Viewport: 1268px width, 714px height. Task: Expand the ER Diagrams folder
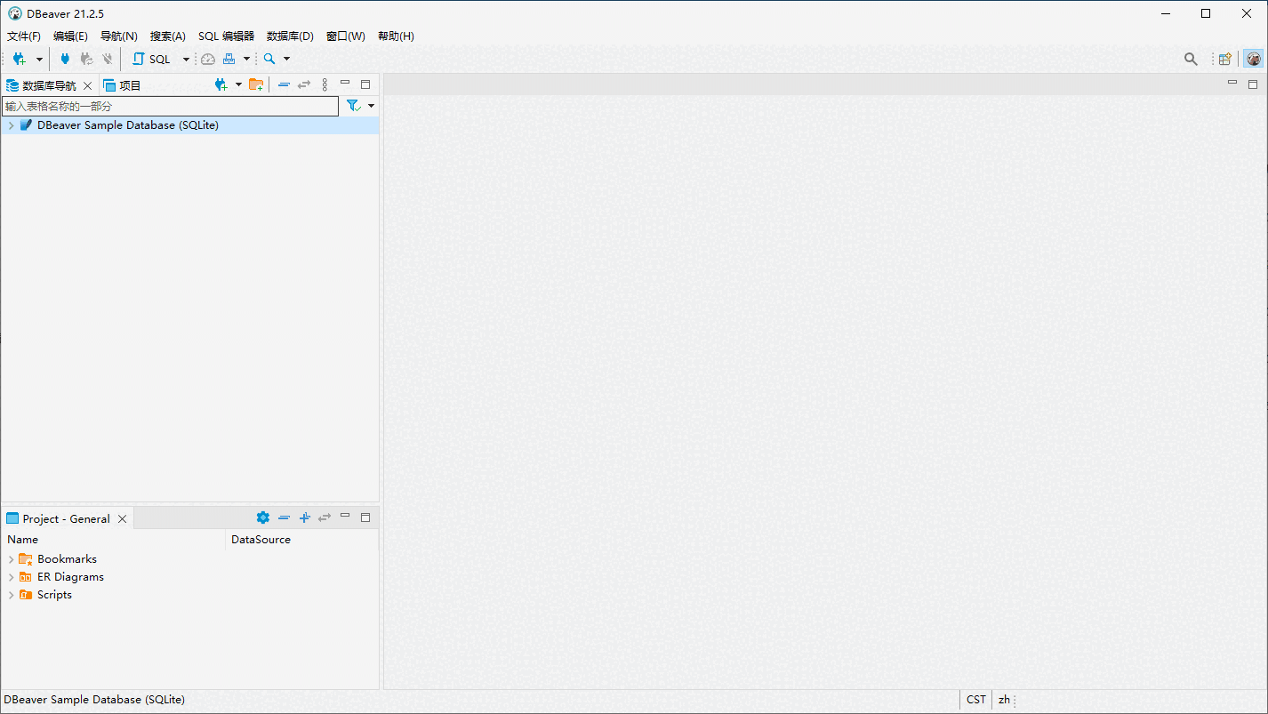point(11,577)
